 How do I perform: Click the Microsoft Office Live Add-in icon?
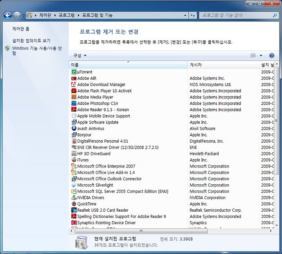[x=74, y=172]
